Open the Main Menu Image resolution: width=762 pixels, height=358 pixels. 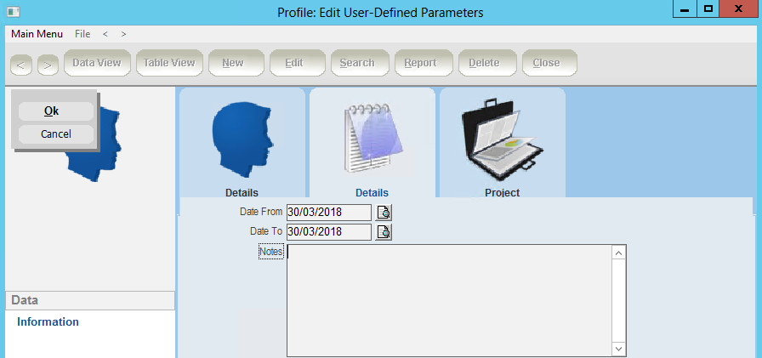coord(37,34)
